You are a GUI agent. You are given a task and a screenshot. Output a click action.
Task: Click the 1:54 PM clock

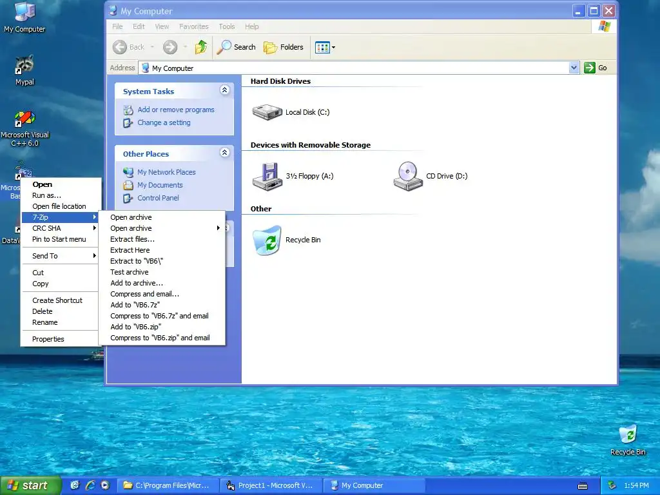point(636,486)
